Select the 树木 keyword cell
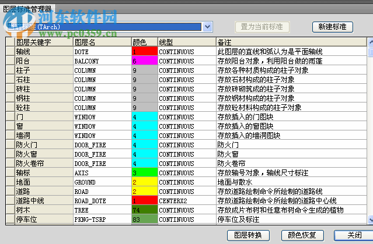373x244 pixels. pyautogui.click(x=44, y=210)
